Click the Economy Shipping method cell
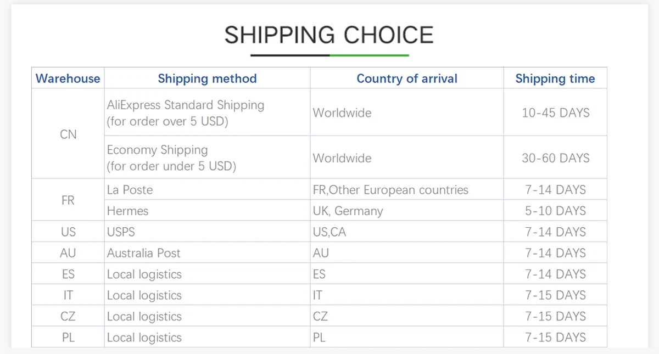 click(x=171, y=158)
